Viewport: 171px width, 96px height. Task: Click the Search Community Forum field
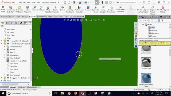(x=128, y=2)
